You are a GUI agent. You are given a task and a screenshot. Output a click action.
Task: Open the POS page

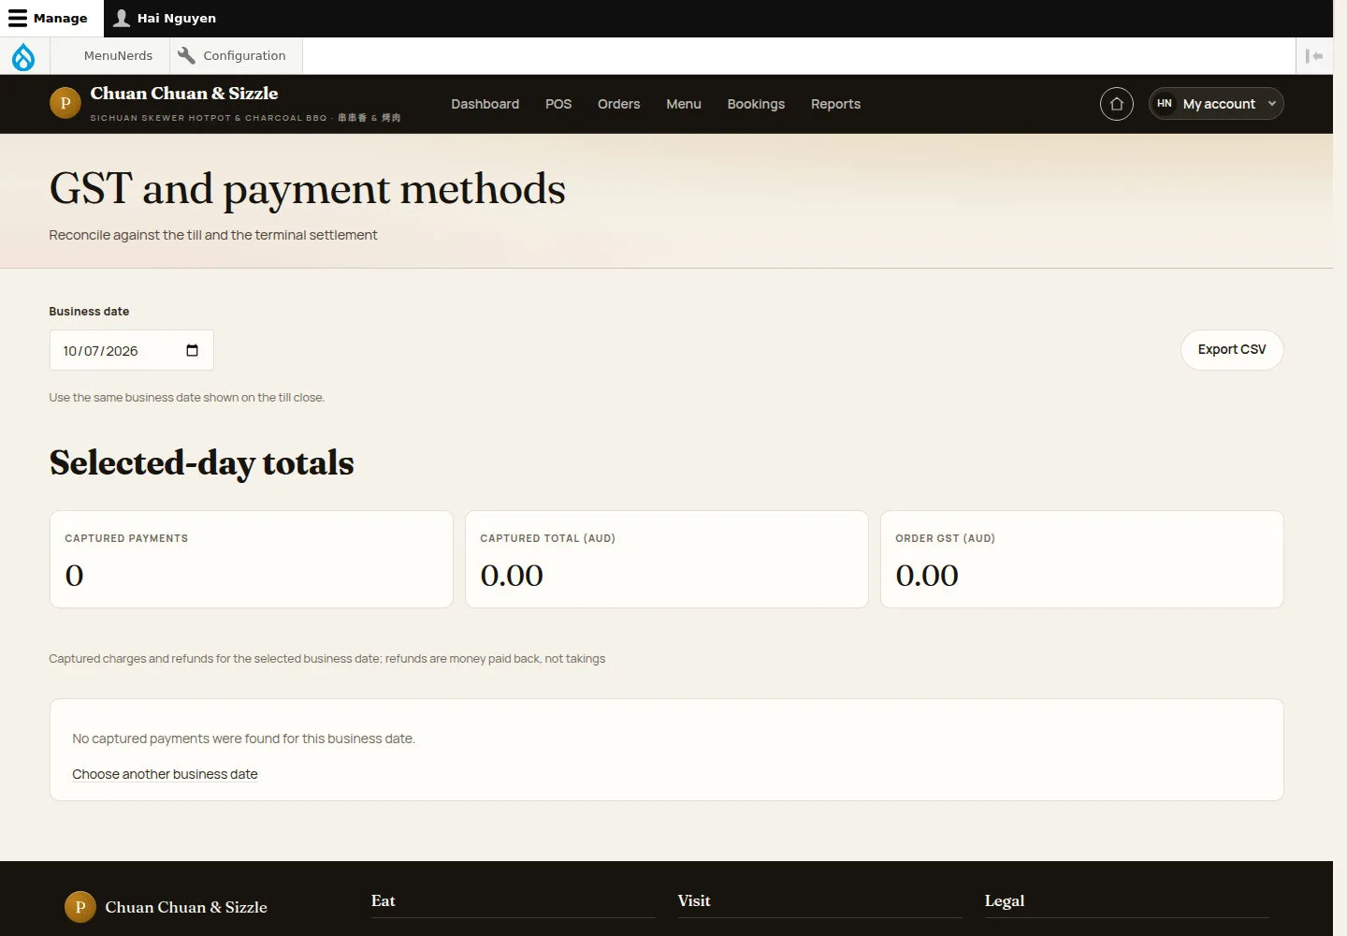(x=558, y=104)
